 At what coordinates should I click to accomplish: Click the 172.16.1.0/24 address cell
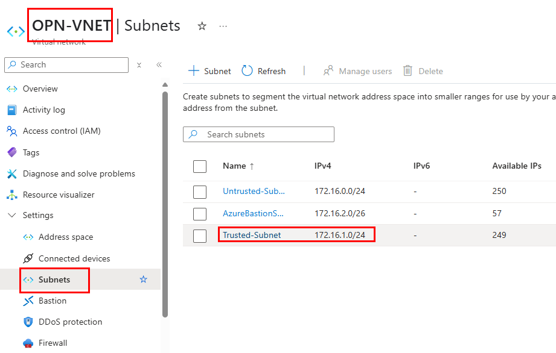(x=340, y=235)
